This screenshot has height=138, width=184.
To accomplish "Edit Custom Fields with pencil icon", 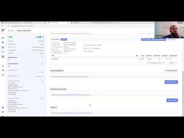I will [43, 64].
